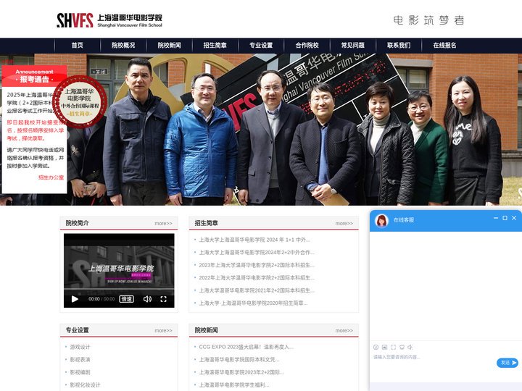Toggle the chat sound speaker icon
522x391 pixels.
(410, 347)
